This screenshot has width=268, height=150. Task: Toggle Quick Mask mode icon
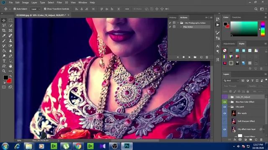click(x=4, y=87)
